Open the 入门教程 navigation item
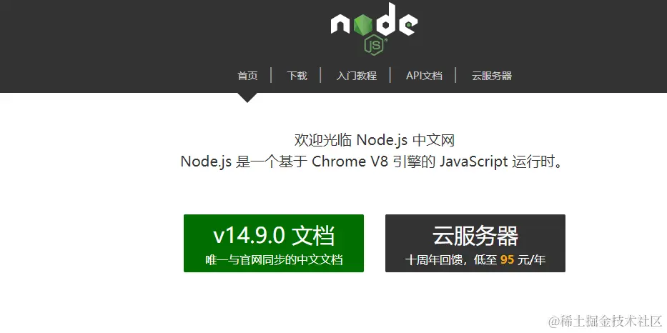 [357, 76]
